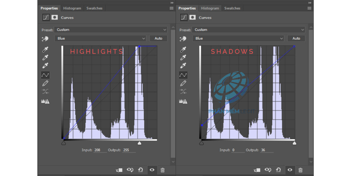The width and height of the screenshot is (351, 176).
Task: Reset adjustment defaults in the Shadows panel
Action: tap(278, 170)
